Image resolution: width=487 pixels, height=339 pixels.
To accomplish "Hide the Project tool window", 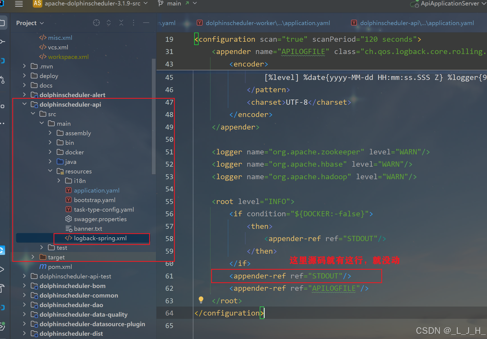I will pyautogui.click(x=146, y=23).
